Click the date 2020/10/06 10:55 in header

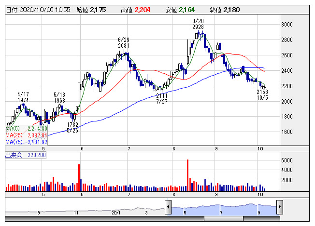[x=45, y=10]
